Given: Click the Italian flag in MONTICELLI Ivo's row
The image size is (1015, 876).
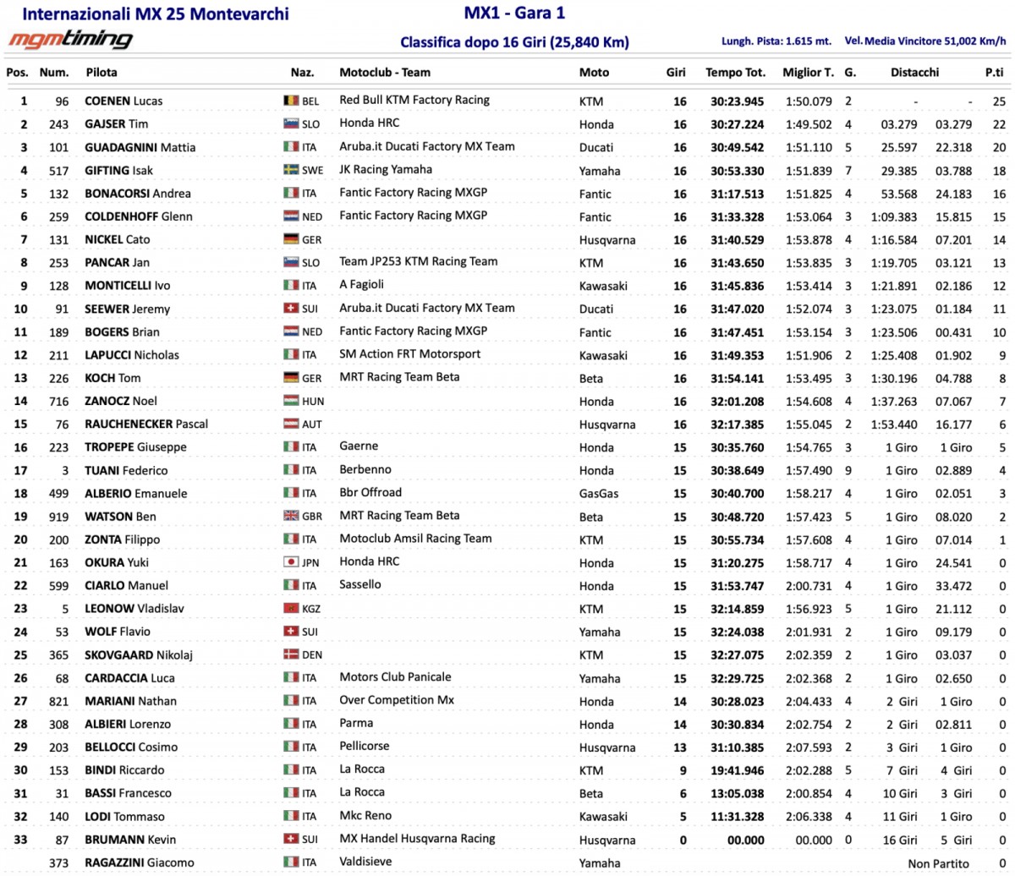Looking at the screenshot, I should coord(291,286).
